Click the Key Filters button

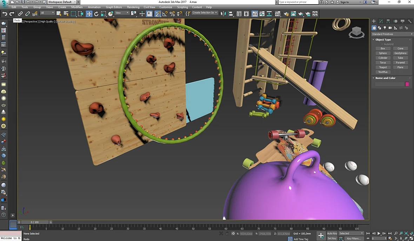[x=354, y=238]
